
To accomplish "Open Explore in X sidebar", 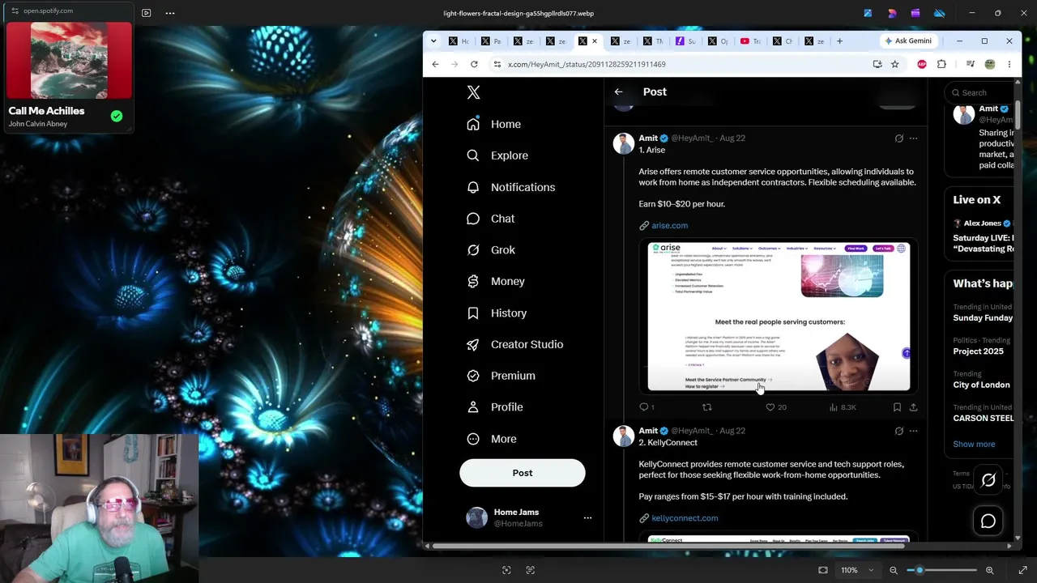I will pyautogui.click(x=497, y=155).
